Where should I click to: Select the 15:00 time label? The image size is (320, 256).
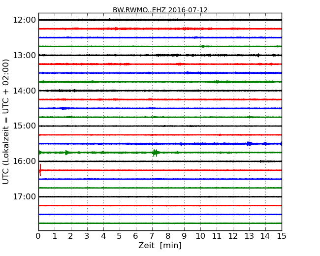pos(24,126)
